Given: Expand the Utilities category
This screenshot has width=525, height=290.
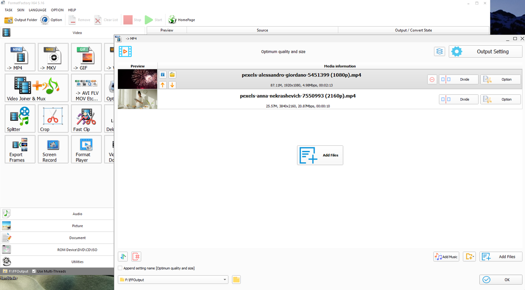Looking at the screenshot, I should pos(57,262).
